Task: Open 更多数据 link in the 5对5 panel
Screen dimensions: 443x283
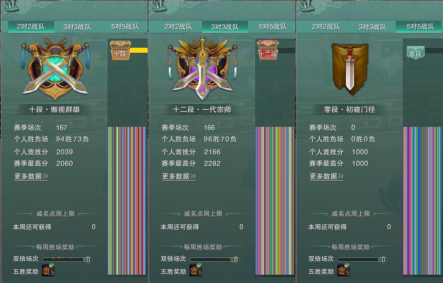Action: tap(326, 176)
